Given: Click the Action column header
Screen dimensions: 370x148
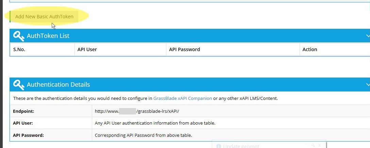Looking at the screenshot, I should 310,49.
